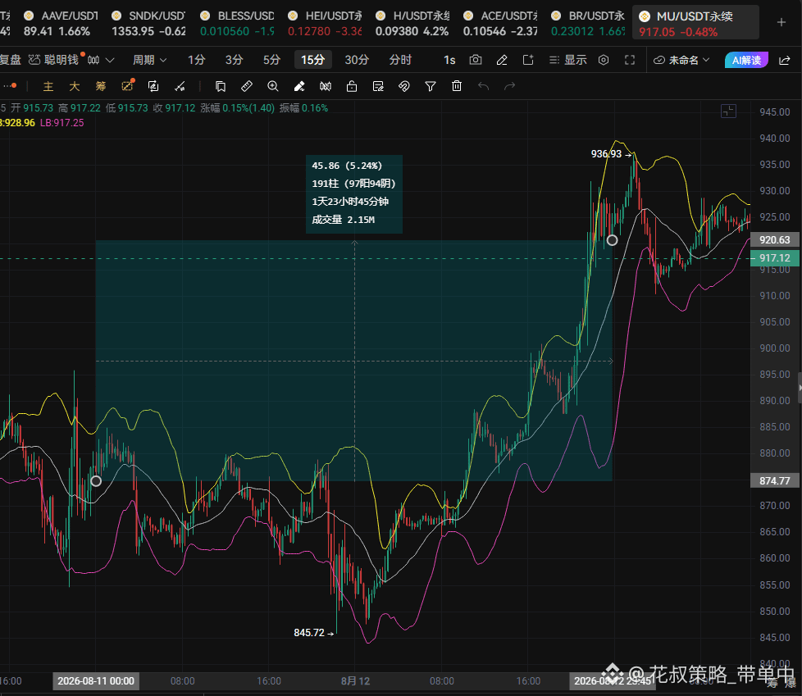Click the chart corner collapse icon

tap(728, 111)
